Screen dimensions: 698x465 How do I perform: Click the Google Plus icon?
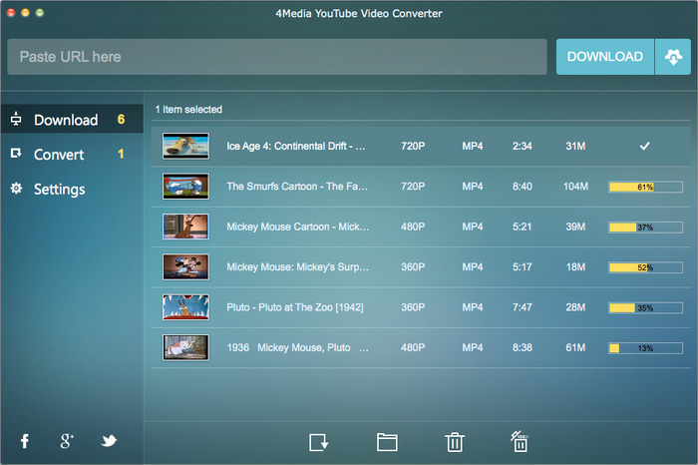pyautogui.click(x=66, y=441)
